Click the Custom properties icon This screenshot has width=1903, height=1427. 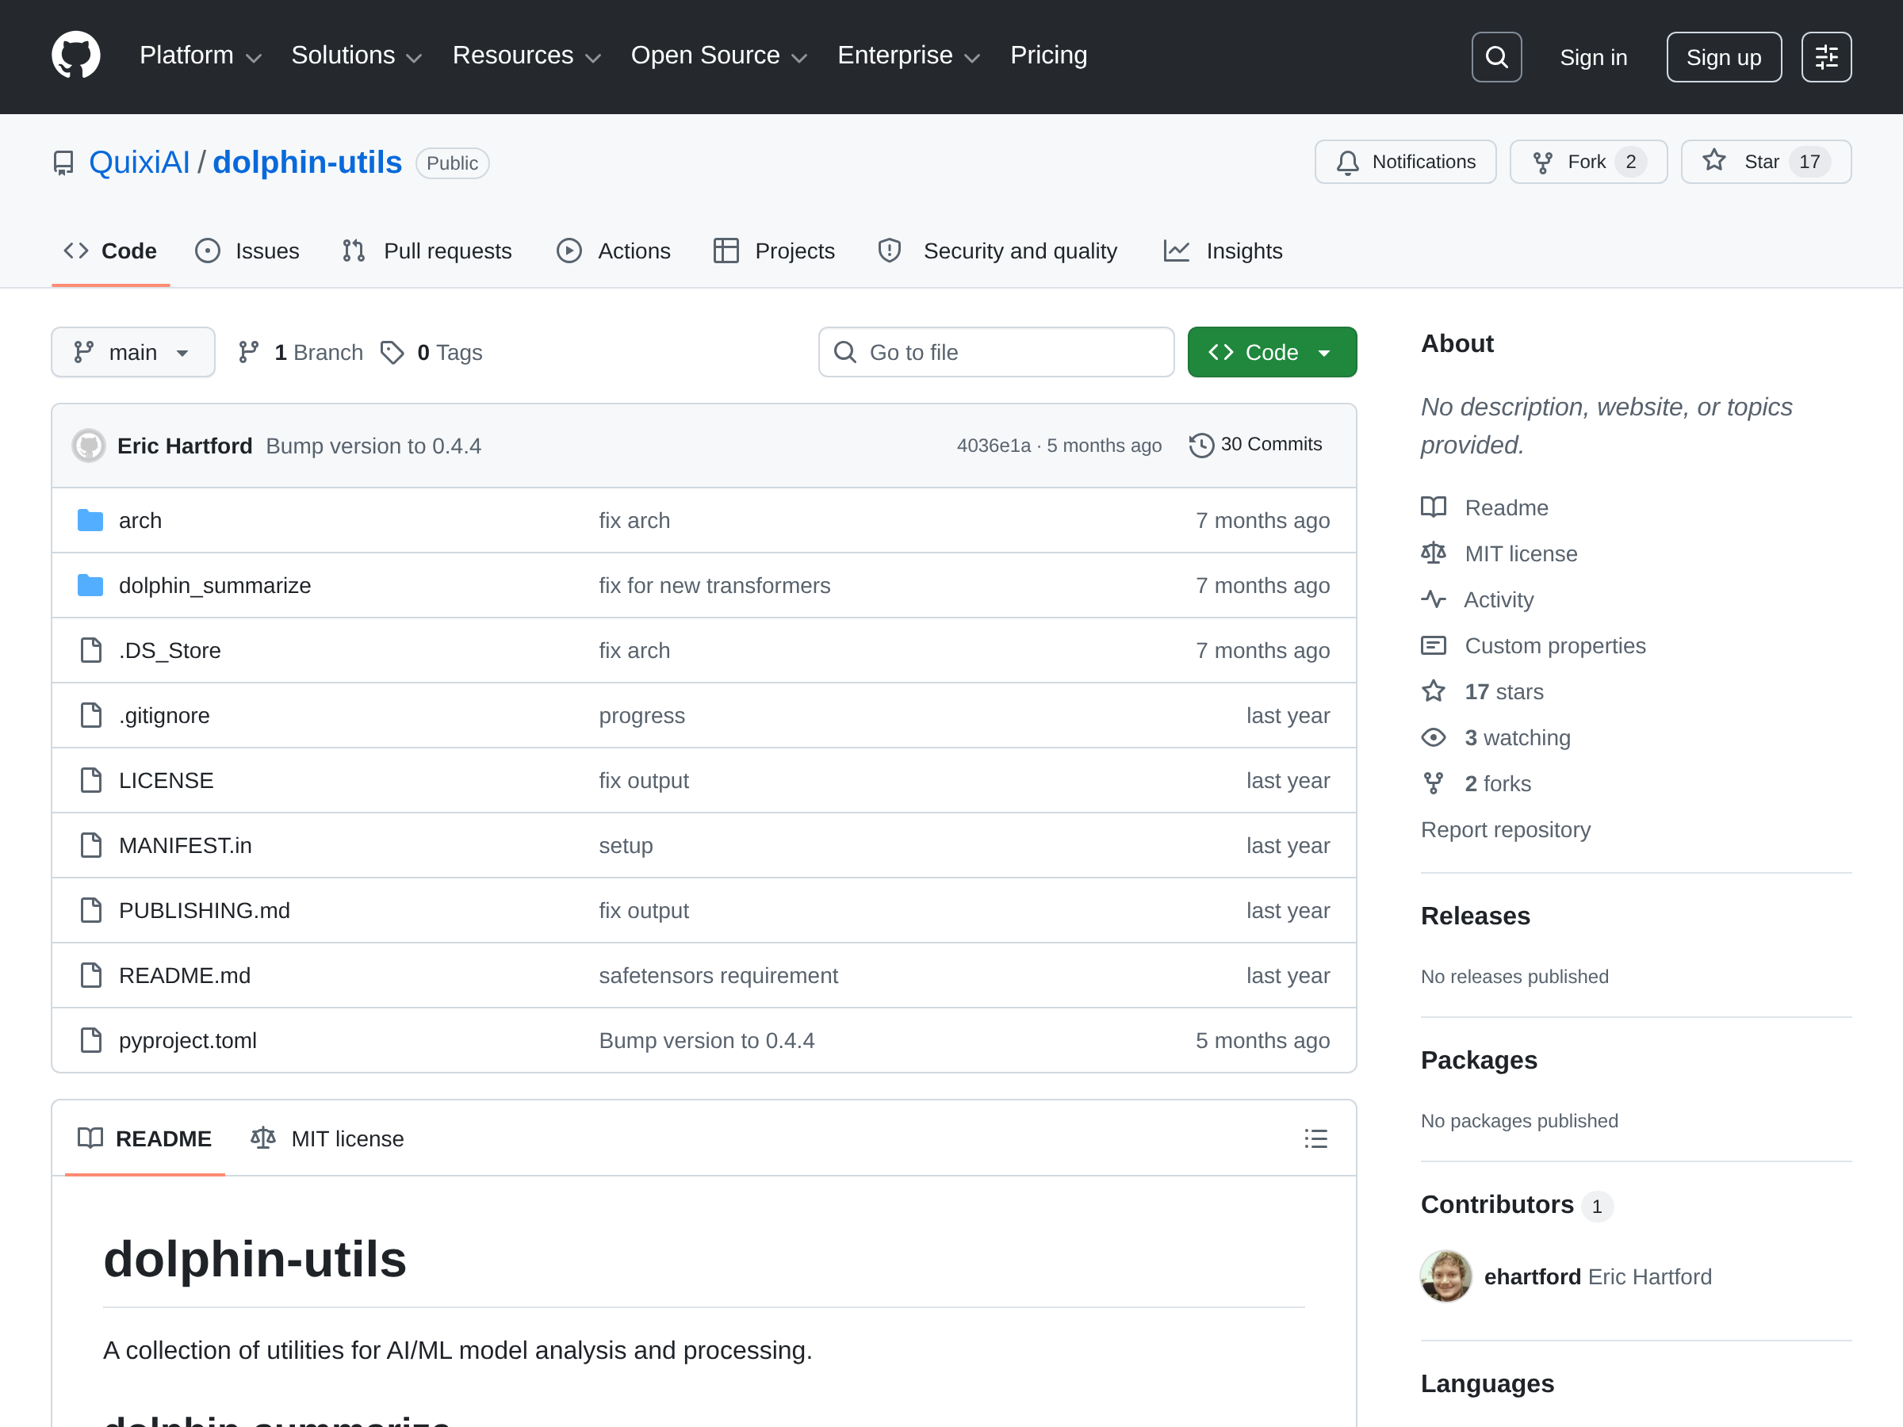click(1434, 645)
